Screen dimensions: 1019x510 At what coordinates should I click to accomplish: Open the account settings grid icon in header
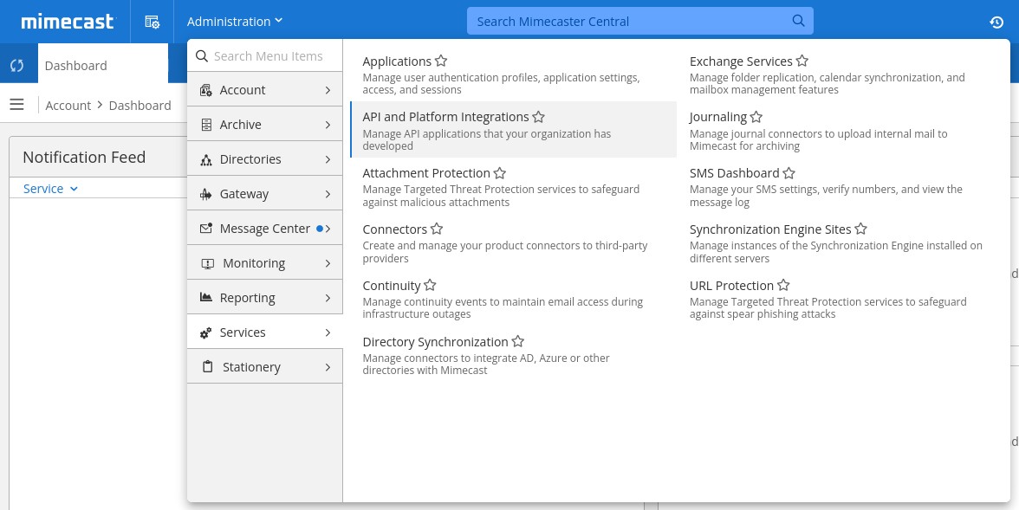point(153,22)
